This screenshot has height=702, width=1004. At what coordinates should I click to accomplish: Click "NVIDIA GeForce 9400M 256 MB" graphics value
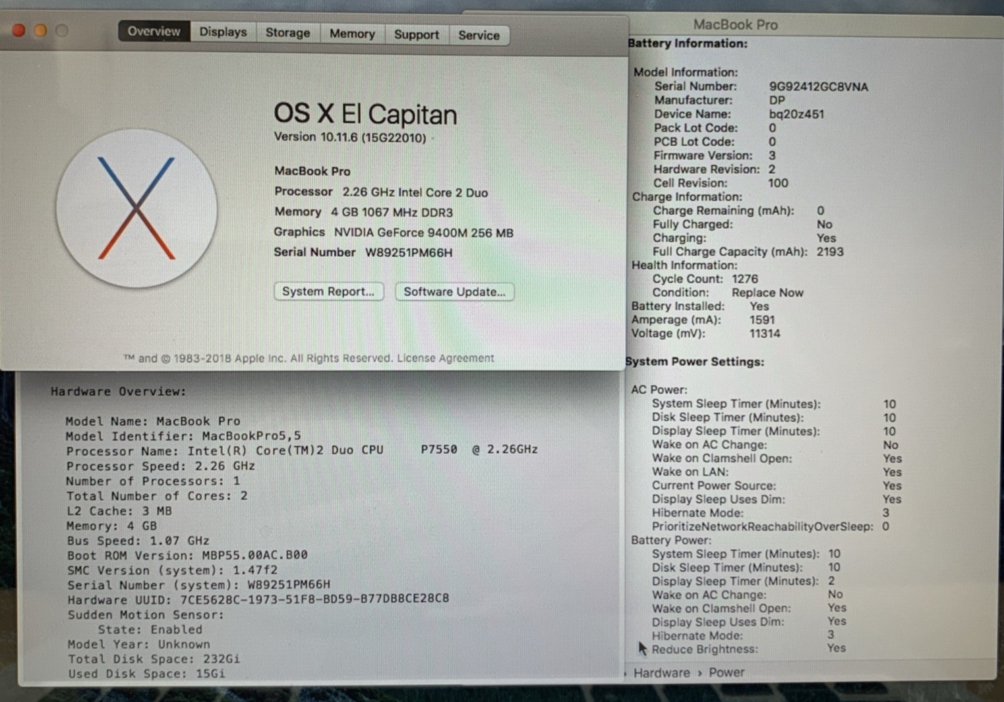(423, 232)
